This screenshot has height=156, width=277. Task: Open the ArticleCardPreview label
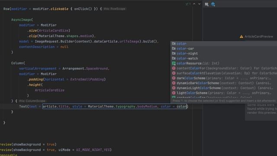point(259,36)
